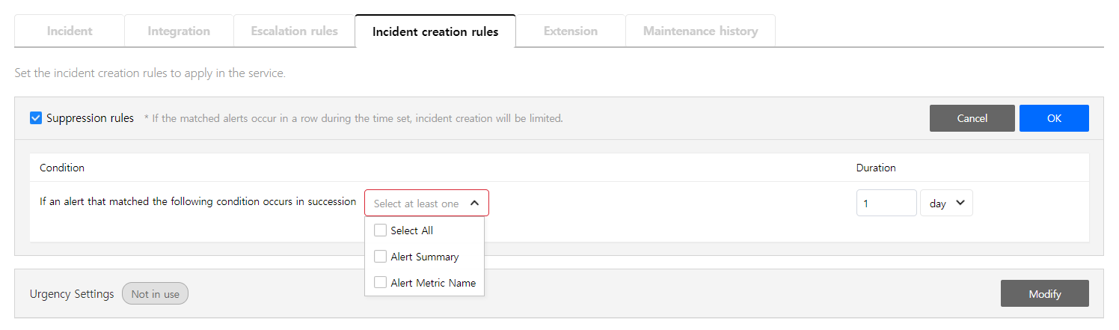Open the Integration tab
The height and width of the screenshot is (330, 1119).
tap(179, 31)
